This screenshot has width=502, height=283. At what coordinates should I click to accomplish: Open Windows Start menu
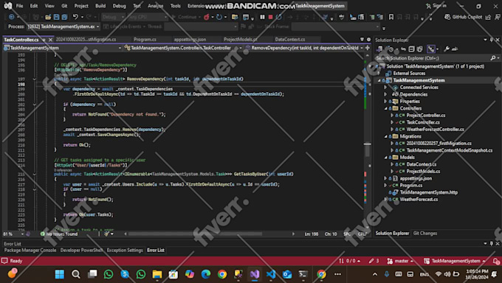click(x=60, y=274)
